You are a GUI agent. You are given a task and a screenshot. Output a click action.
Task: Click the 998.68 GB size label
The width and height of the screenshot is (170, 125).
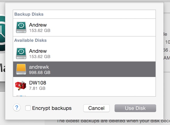pos(40,72)
